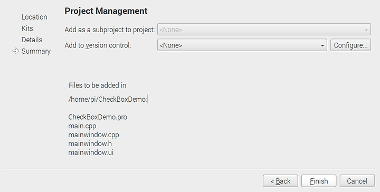Select the Location step in sidebar

34,17
